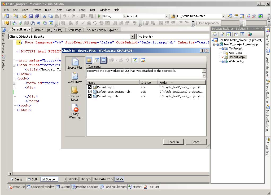Select Web.config in Solution Explorer
This screenshot has height=195, width=271.
coord(236,61)
